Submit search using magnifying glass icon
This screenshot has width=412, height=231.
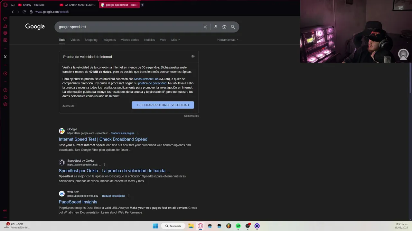click(x=233, y=27)
